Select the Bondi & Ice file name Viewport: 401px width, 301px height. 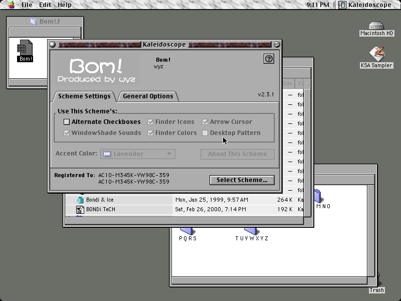click(100, 200)
